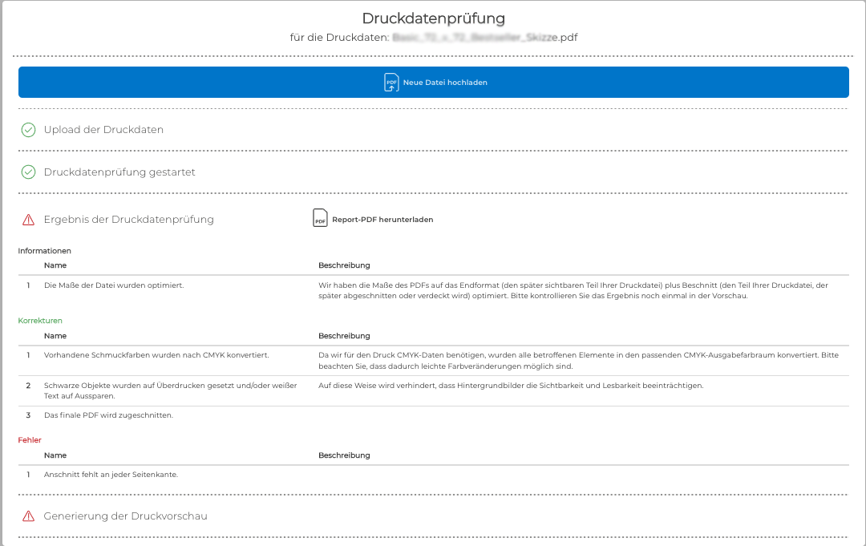
Task: Click the PDF icon next to Report-PDF herunterladen
Action: [320, 219]
